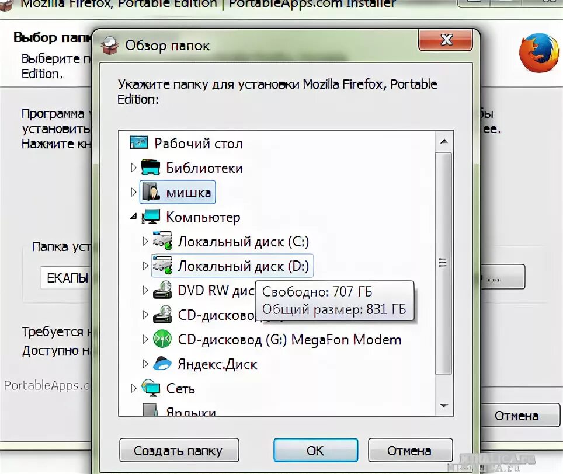Expand Локальный диск (D:) node
This screenshot has height=474, width=563.
click(145, 266)
